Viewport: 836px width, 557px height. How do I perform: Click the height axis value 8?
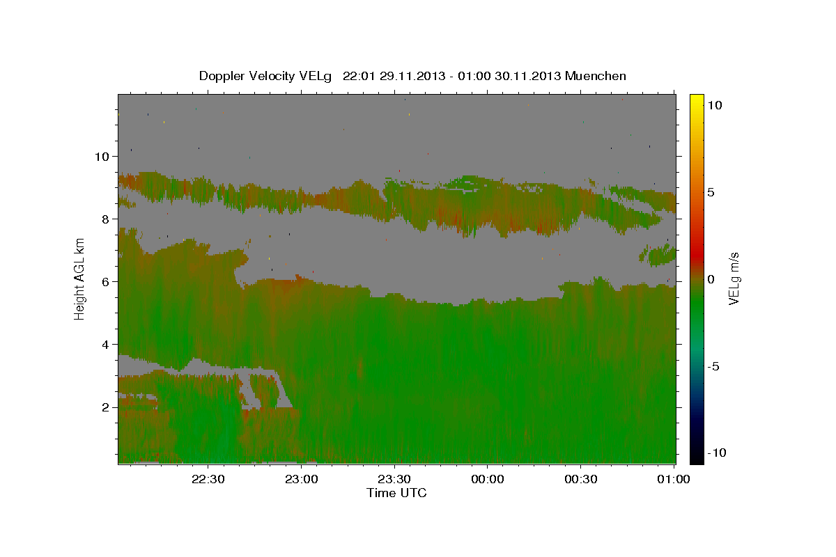click(x=107, y=219)
